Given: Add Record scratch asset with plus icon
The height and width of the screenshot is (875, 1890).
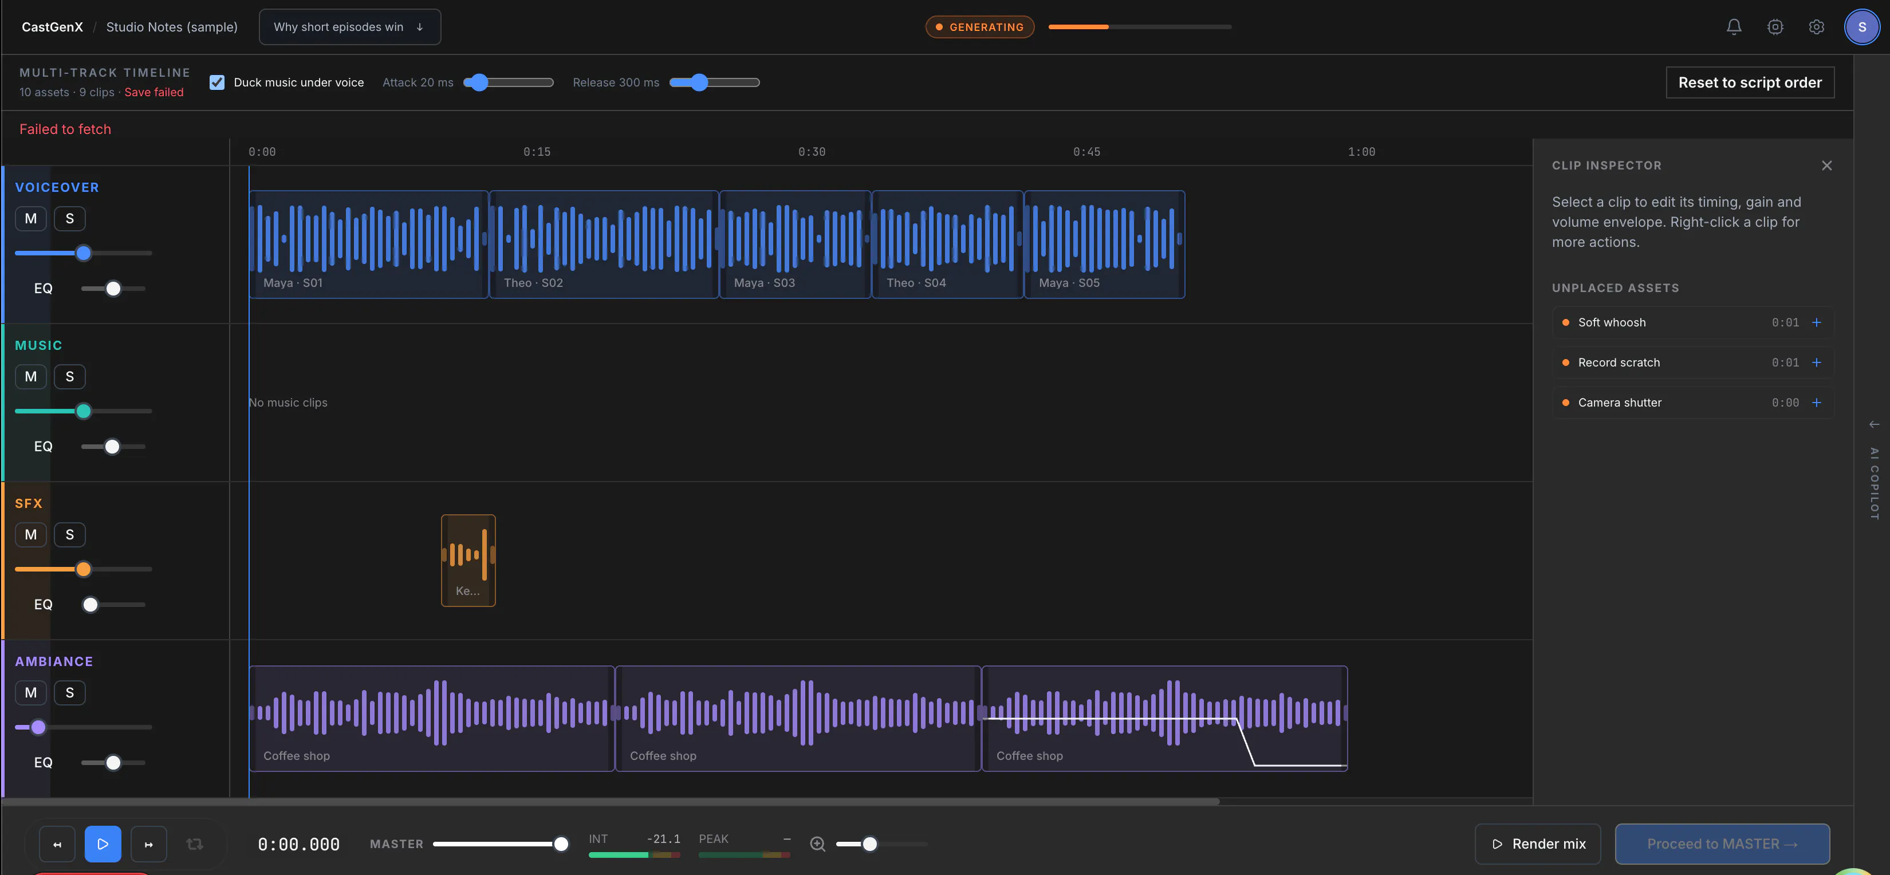Looking at the screenshot, I should tap(1816, 362).
